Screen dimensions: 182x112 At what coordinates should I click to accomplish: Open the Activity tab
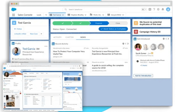pos(57,37)
